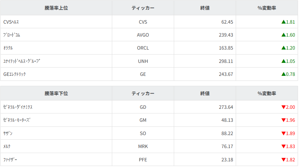Click the green up triangle for AVGO
The width and height of the screenshot is (299, 168).
pos(283,35)
